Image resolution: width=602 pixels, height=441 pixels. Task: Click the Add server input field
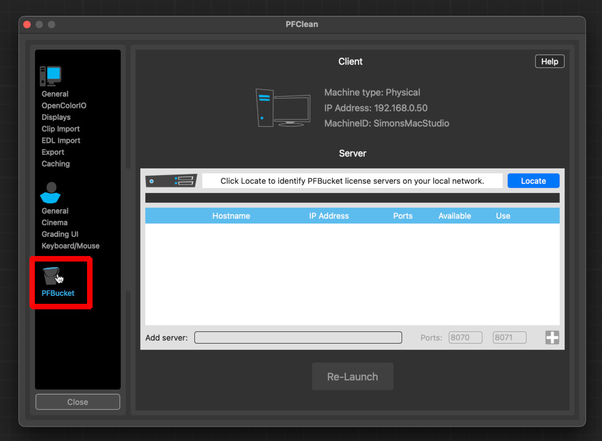pyautogui.click(x=299, y=337)
